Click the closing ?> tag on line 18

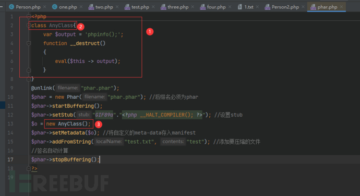34,168
